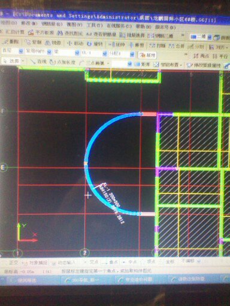The width and height of the screenshot is (230, 306).
Task: Expand the 三点画弧 arc options arrow
Action: pyautogui.click(x=108, y=63)
